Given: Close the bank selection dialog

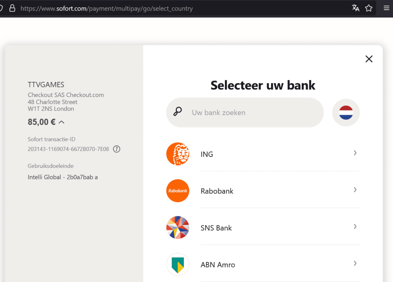Looking at the screenshot, I should (369, 59).
